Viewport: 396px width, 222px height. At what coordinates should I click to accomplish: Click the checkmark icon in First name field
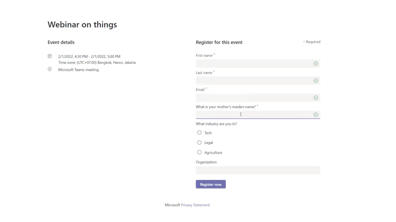pyautogui.click(x=315, y=63)
